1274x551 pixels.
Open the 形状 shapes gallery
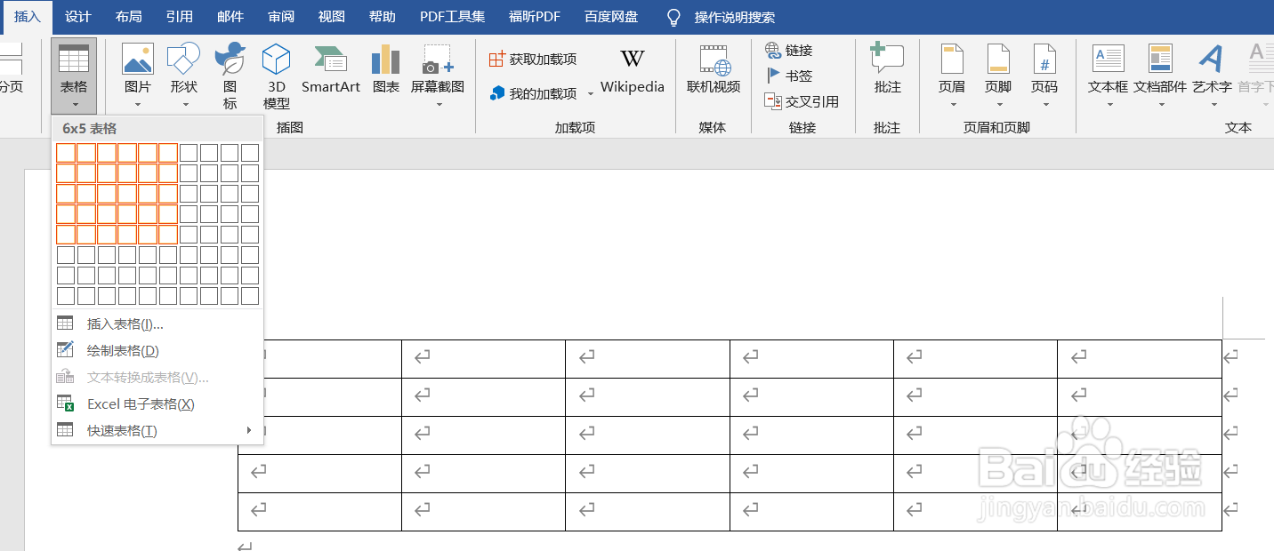[x=183, y=71]
